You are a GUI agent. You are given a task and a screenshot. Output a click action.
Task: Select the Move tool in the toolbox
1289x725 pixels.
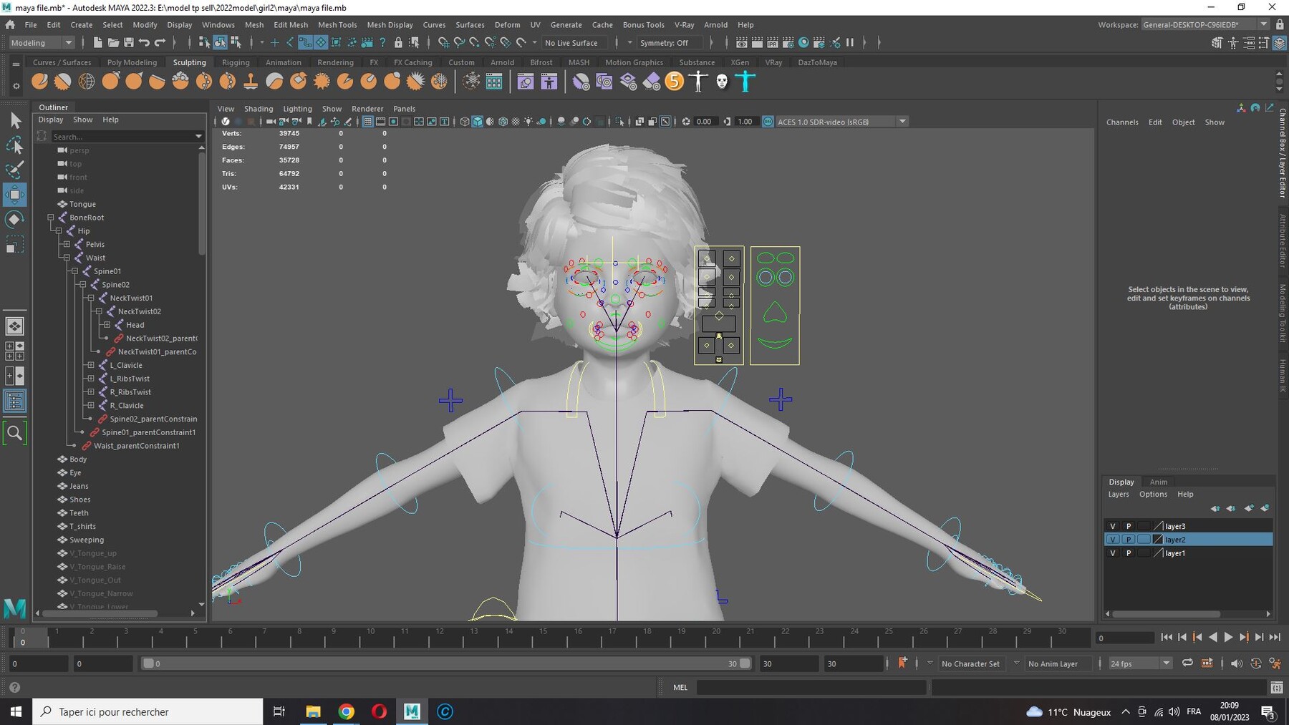(14, 195)
